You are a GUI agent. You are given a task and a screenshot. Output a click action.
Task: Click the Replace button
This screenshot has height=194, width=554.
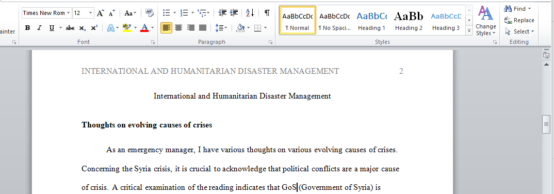tap(519, 20)
